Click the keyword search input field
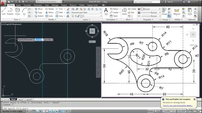Viewport: 202px width, 113px height. coord(147,2)
